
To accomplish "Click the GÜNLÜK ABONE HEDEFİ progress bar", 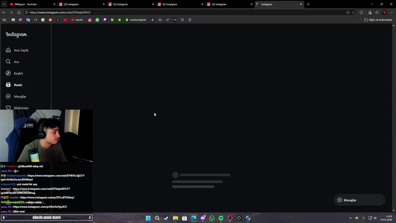I will coord(46,218).
